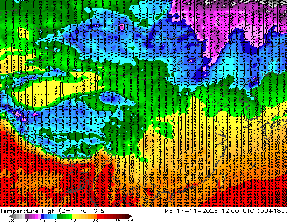Click the bright red legend swatch at 26
Viewport: 287px width, 222px height.
pos(99,216)
